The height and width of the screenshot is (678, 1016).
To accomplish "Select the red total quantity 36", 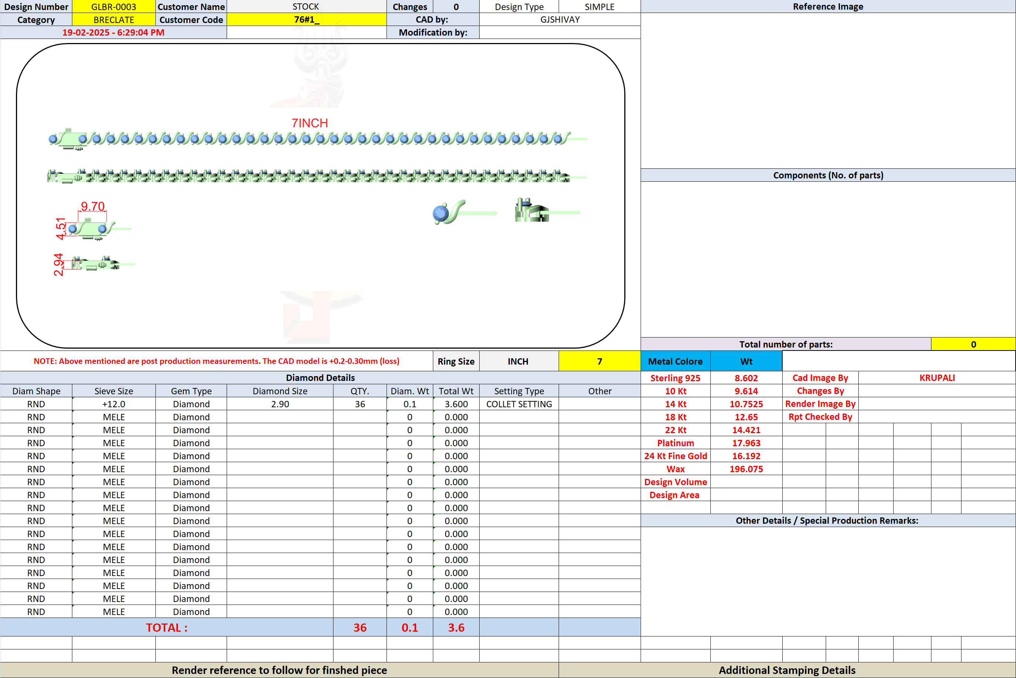I will click(x=360, y=628).
